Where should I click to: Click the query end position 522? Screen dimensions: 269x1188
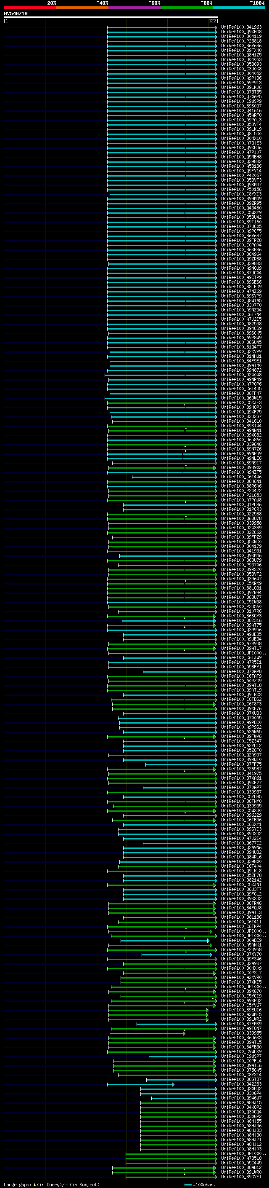coord(212,21)
